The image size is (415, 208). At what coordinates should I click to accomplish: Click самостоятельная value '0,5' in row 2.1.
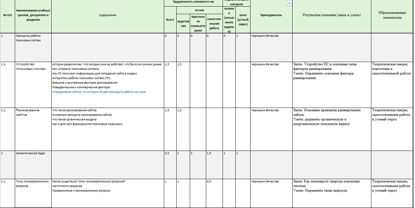click(x=214, y=193)
